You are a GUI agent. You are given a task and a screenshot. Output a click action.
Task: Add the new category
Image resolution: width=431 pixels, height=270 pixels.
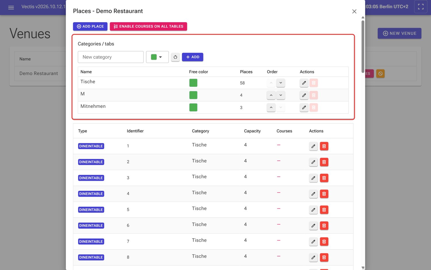click(193, 57)
